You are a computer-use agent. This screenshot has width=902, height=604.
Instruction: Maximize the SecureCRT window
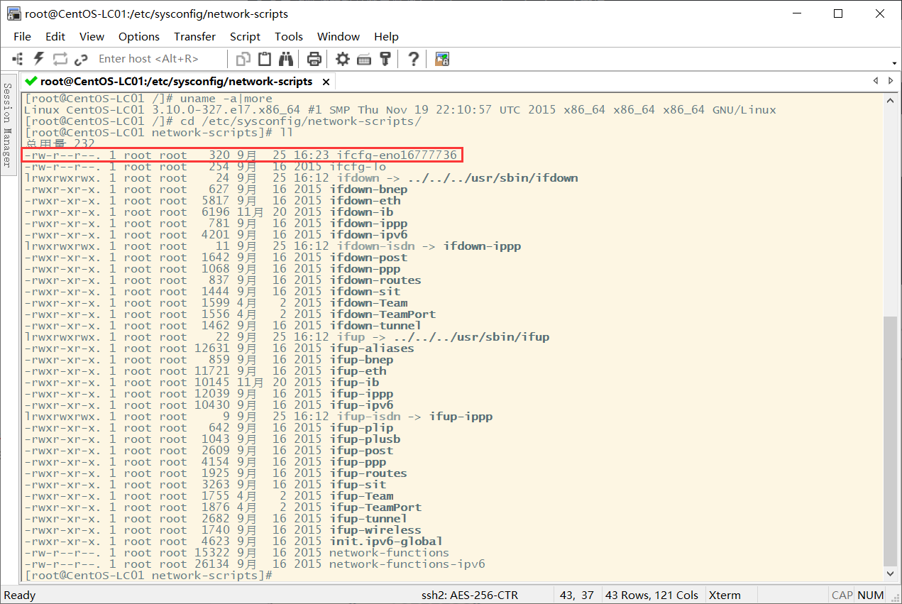pos(838,13)
